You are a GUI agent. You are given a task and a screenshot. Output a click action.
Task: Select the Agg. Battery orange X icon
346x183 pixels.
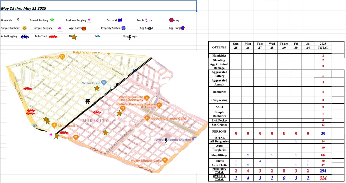tap(84, 28)
